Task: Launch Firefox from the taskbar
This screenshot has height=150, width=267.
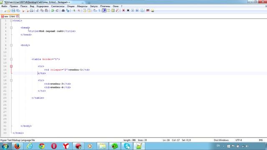Action: click(x=17, y=146)
